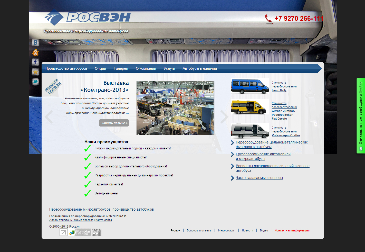
Task: Click the Новости Росвэн corner ribbon
Action: pyautogui.click(x=53, y=87)
